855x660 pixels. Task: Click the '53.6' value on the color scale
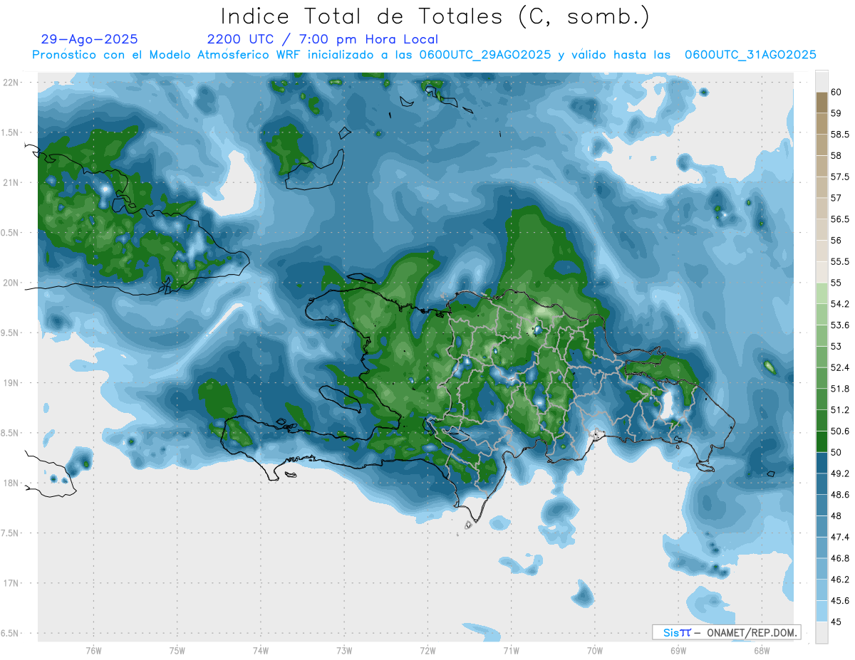pyautogui.click(x=839, y=325)
